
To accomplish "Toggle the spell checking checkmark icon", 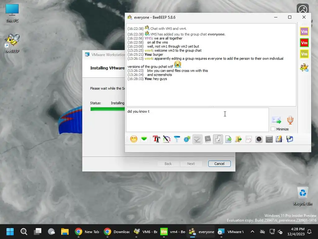I will pyautogui.click(x=197, y=139).
